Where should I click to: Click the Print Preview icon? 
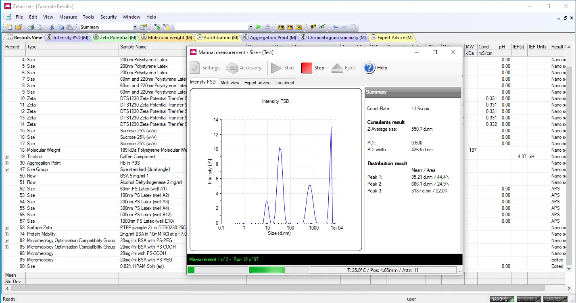click(x=39, y=27)
